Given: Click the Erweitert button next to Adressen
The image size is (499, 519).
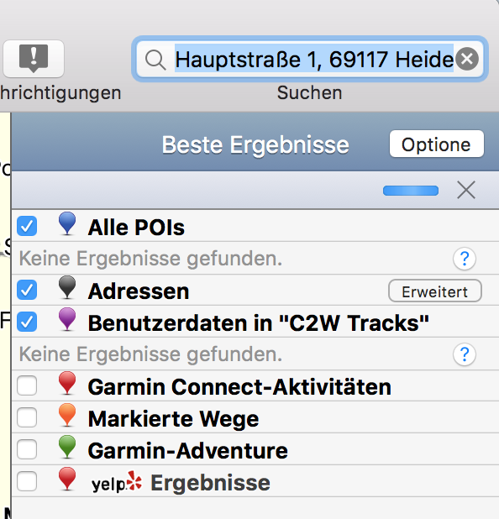Looking at the screenshot, I should (x=435, y=291).
